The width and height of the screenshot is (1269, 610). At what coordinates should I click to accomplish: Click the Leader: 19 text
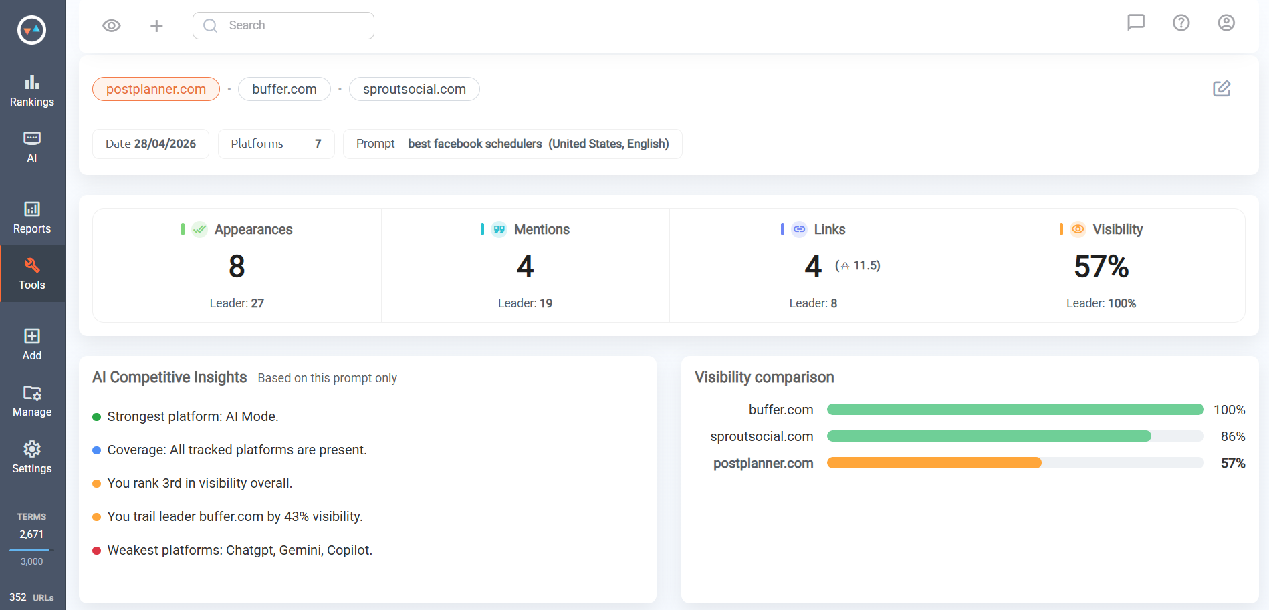(525, 303)
